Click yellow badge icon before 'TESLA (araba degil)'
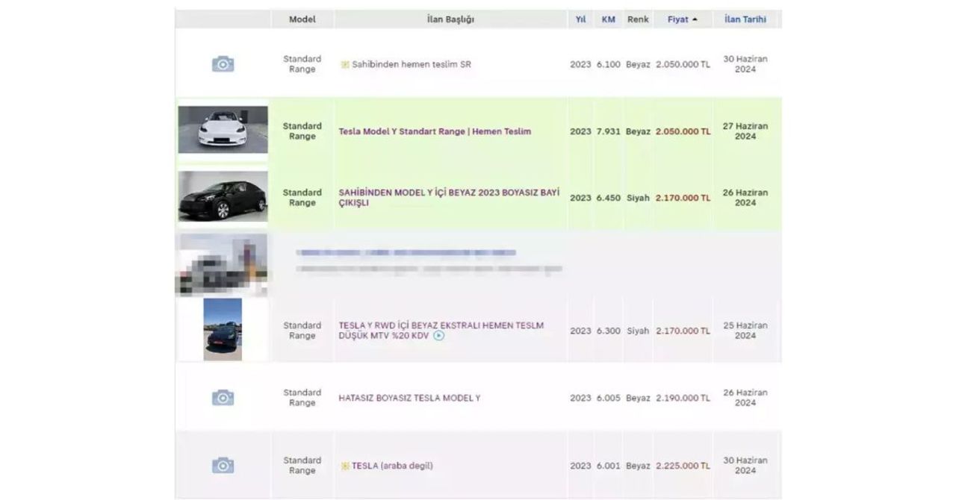The width and height of the screenshot is (956, 500). (345, 466)
